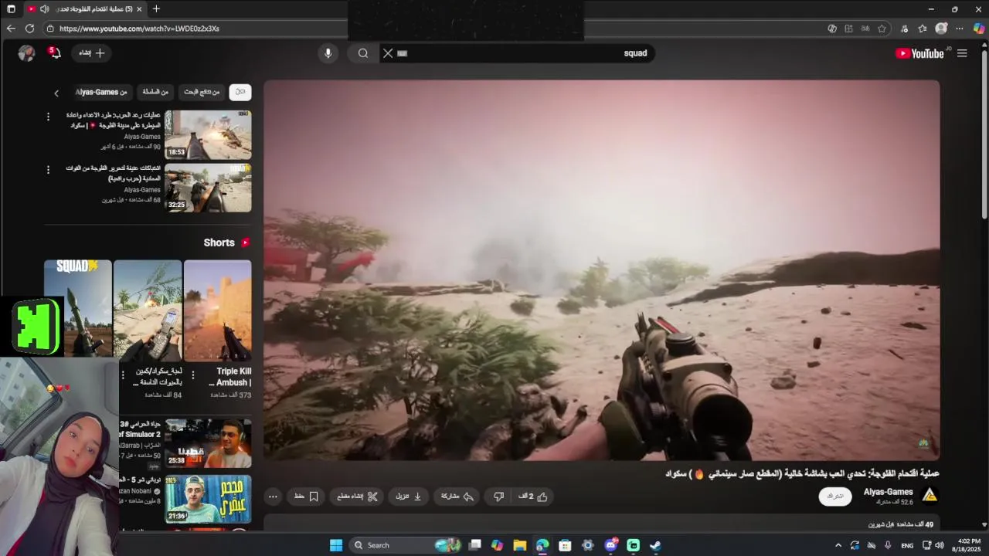
Task: Select the from search results chip
Action: (201, 92)
